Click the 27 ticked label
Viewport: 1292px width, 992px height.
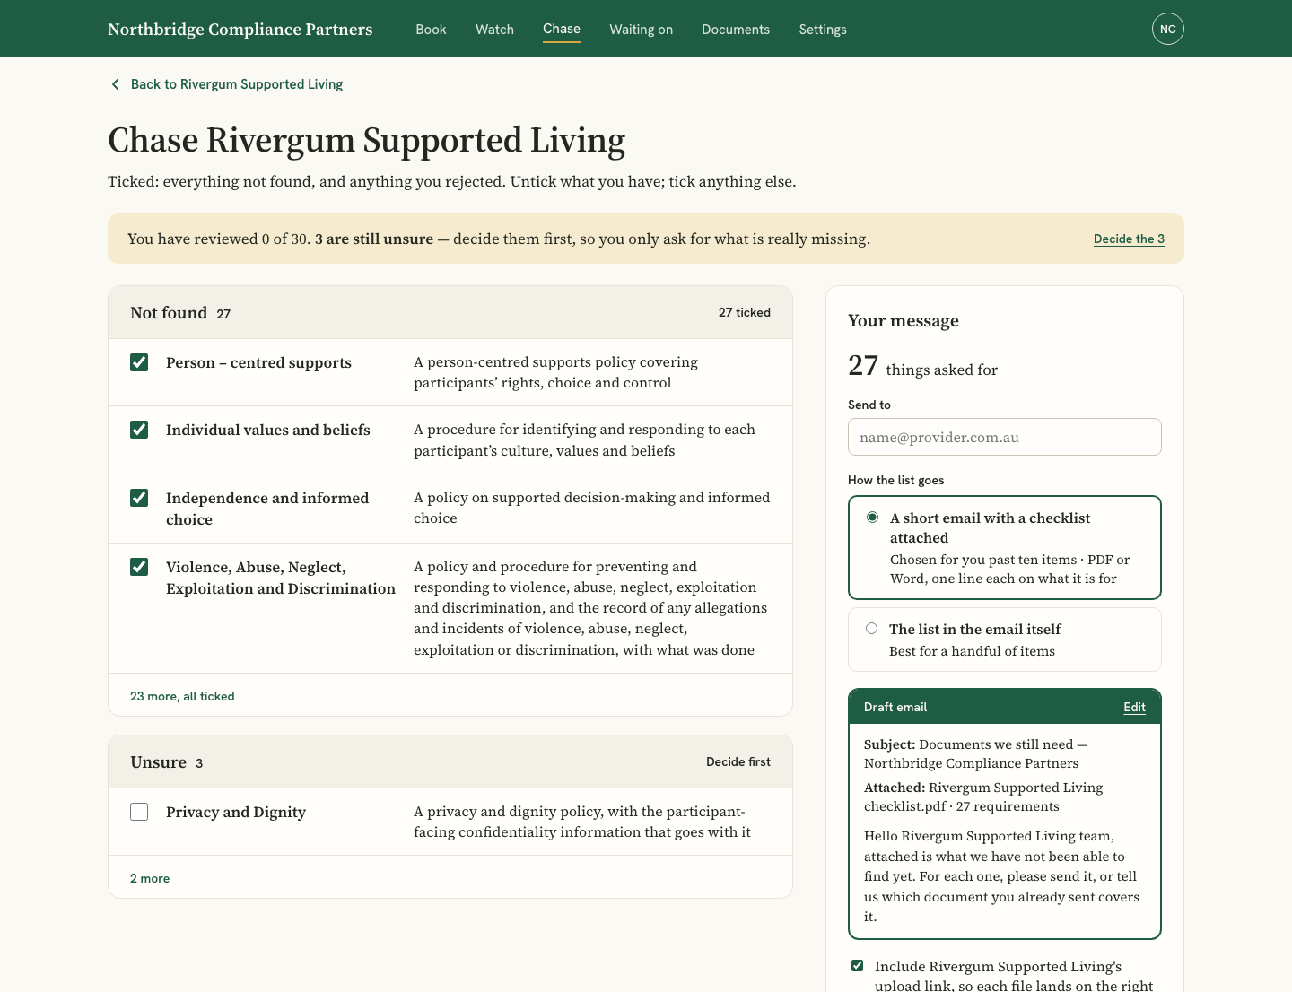point(744,312)
